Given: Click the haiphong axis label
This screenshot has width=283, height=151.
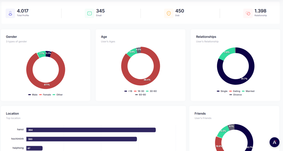Looking at the screenshot, I should (18, 148).
